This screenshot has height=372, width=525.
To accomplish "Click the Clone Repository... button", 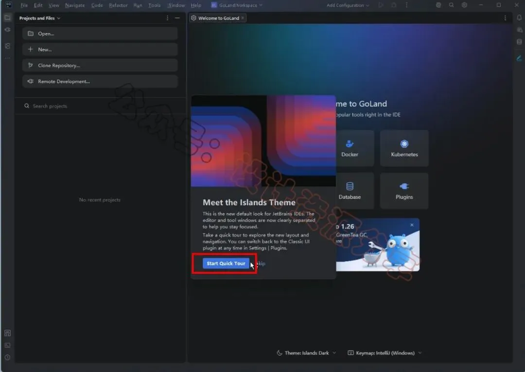I will click(x=100, y=65).
